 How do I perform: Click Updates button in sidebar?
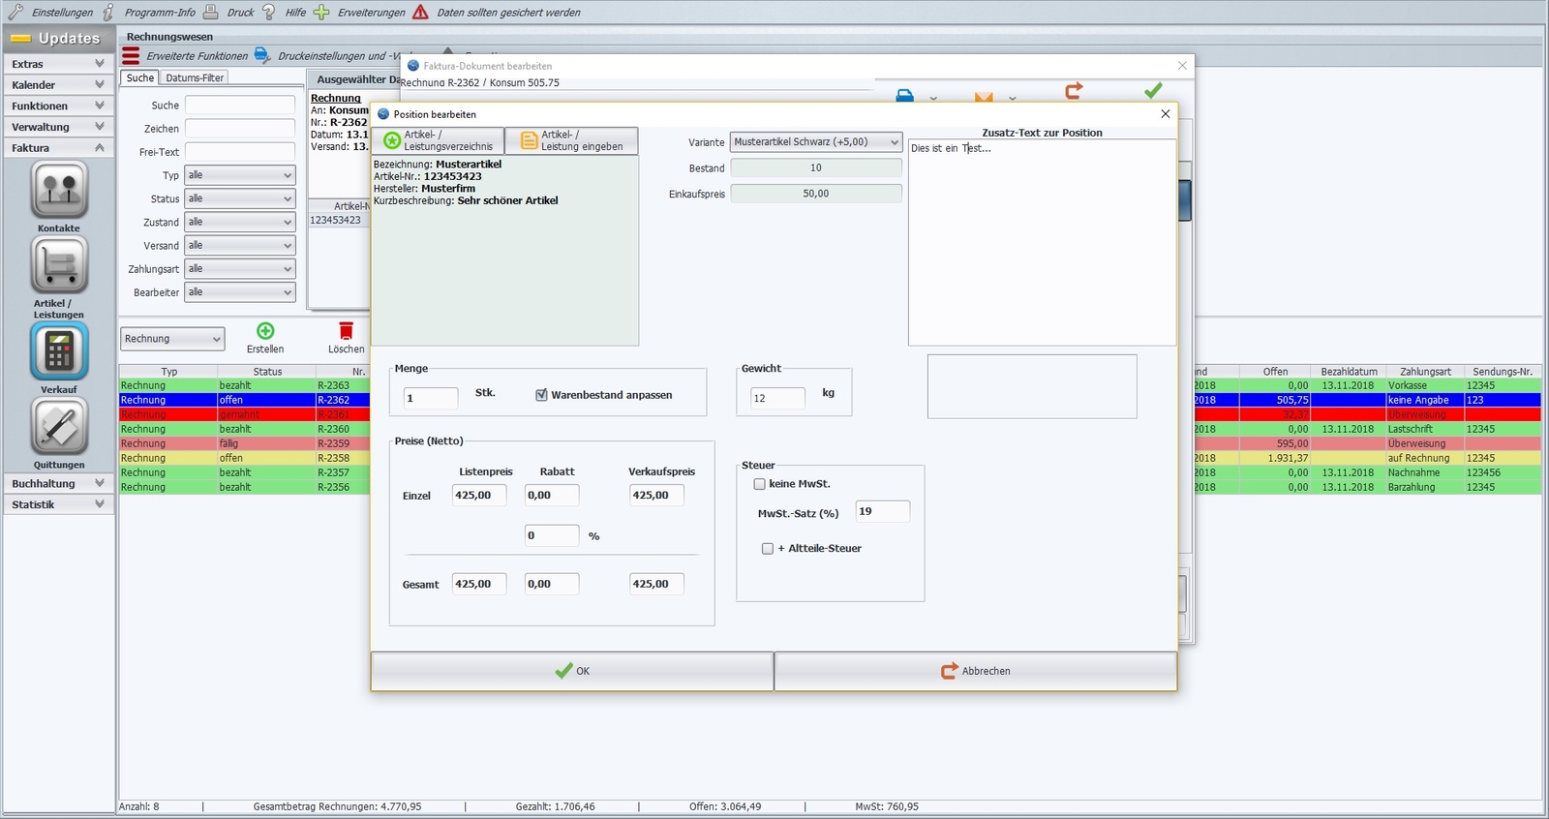point(59,39)
